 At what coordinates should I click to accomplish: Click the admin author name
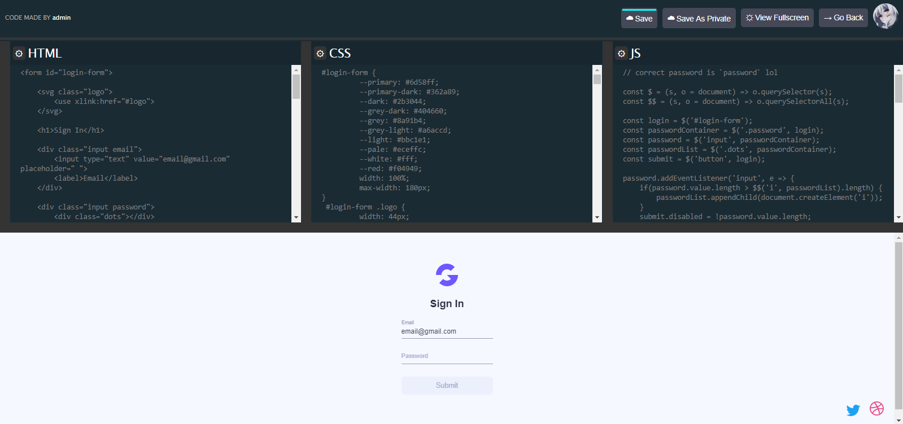tap(62, 18)
